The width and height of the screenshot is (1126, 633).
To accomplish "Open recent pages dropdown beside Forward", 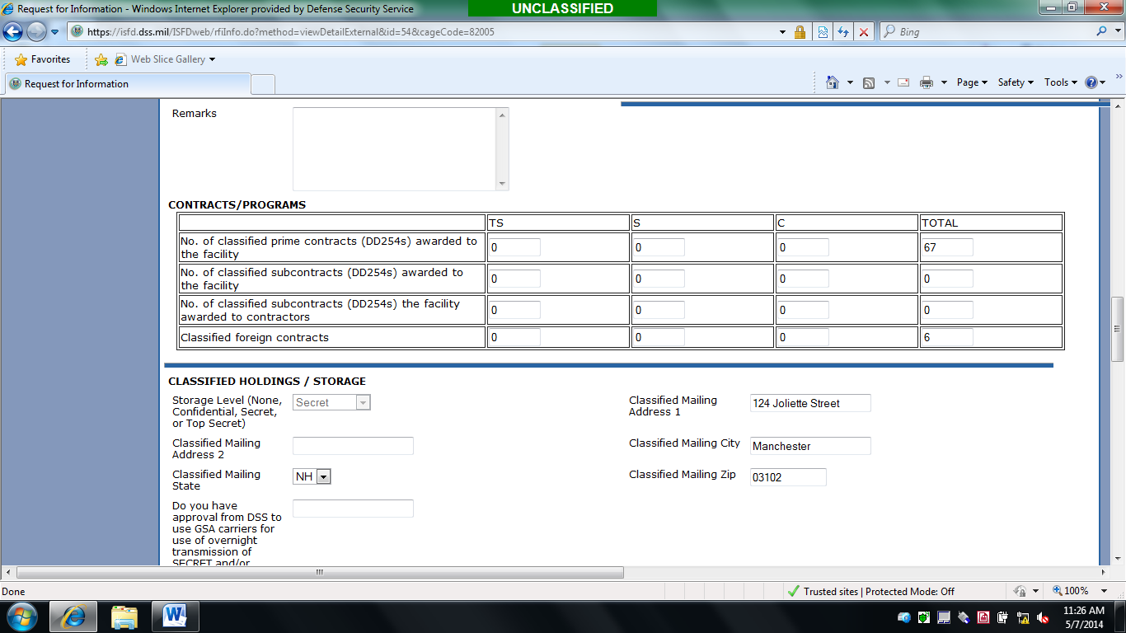I will coord(55,32).
